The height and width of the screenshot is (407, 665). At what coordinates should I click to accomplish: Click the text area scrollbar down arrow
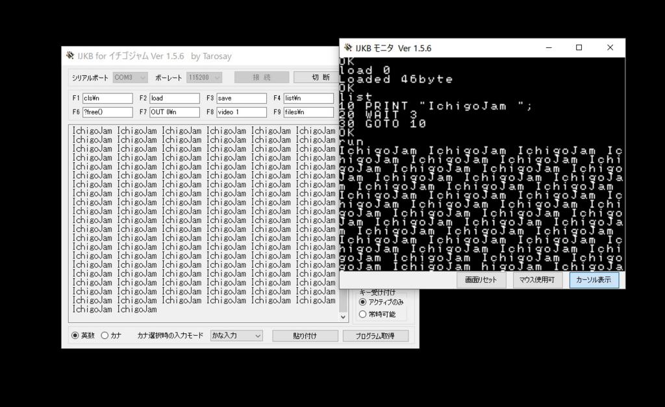coord(343,317)
